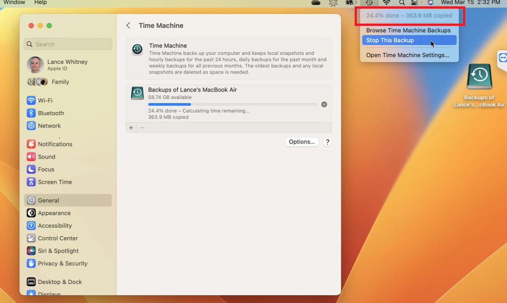This screenshot has height=303, width=507.
Task: Click the Wi-Fi status icon in menu bar
Action: coord(386,3)
